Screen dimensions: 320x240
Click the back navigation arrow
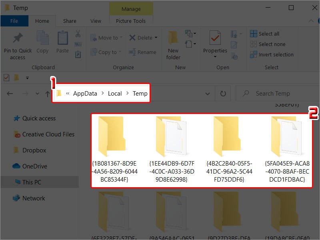coord(10,93)
